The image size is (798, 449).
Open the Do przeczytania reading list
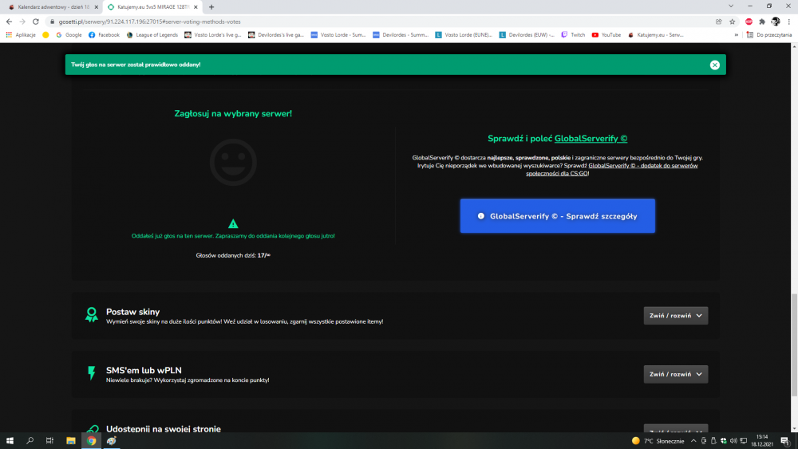pyautogui.click(x=769, y=35)
